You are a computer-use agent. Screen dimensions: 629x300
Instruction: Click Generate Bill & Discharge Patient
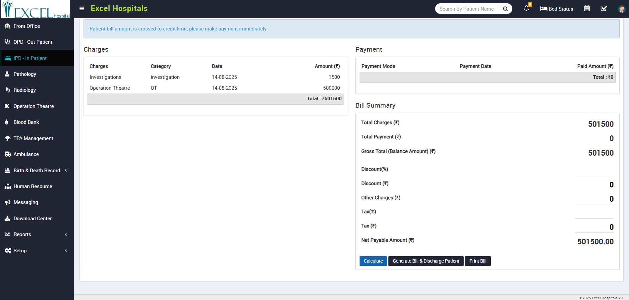pyautogui.click(x=426, y=261)
